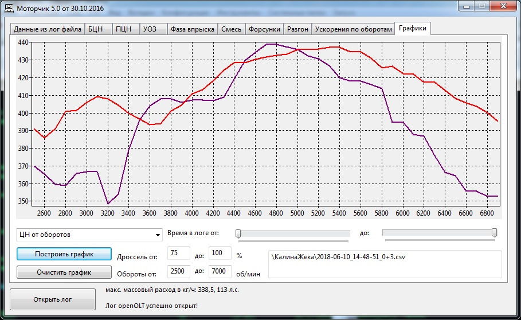The image size is (521, 320).
Task: Open the Форсунки tab
Action: (264, 29)
